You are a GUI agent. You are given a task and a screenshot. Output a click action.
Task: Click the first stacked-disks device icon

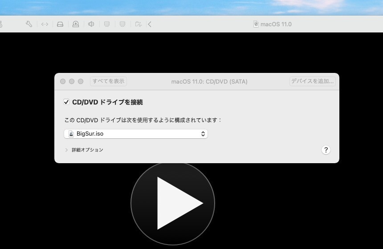click(x=107, y=24)
